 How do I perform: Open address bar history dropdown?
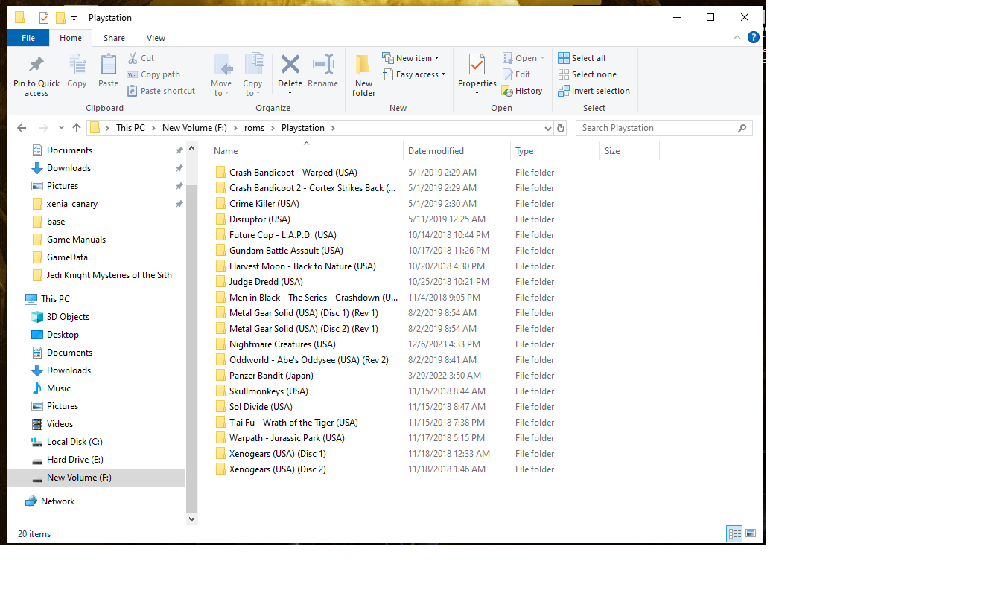547,128
